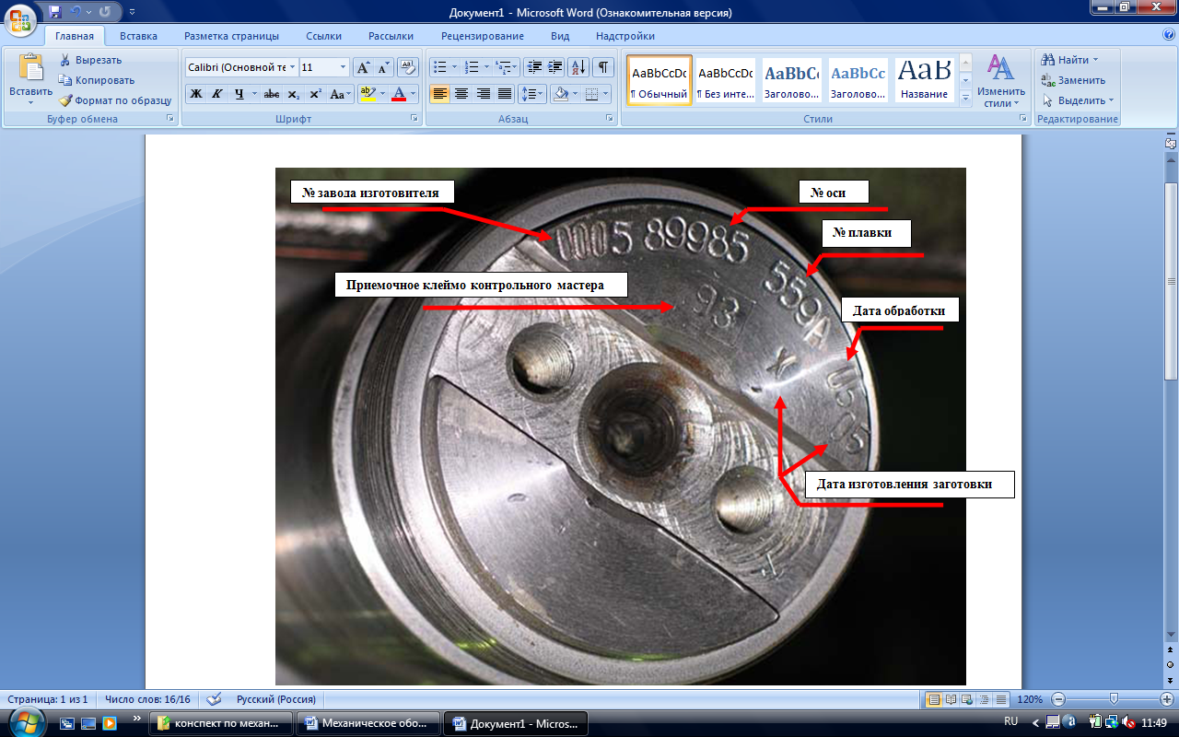Click the Cut scissors icon

coord(66,60)
